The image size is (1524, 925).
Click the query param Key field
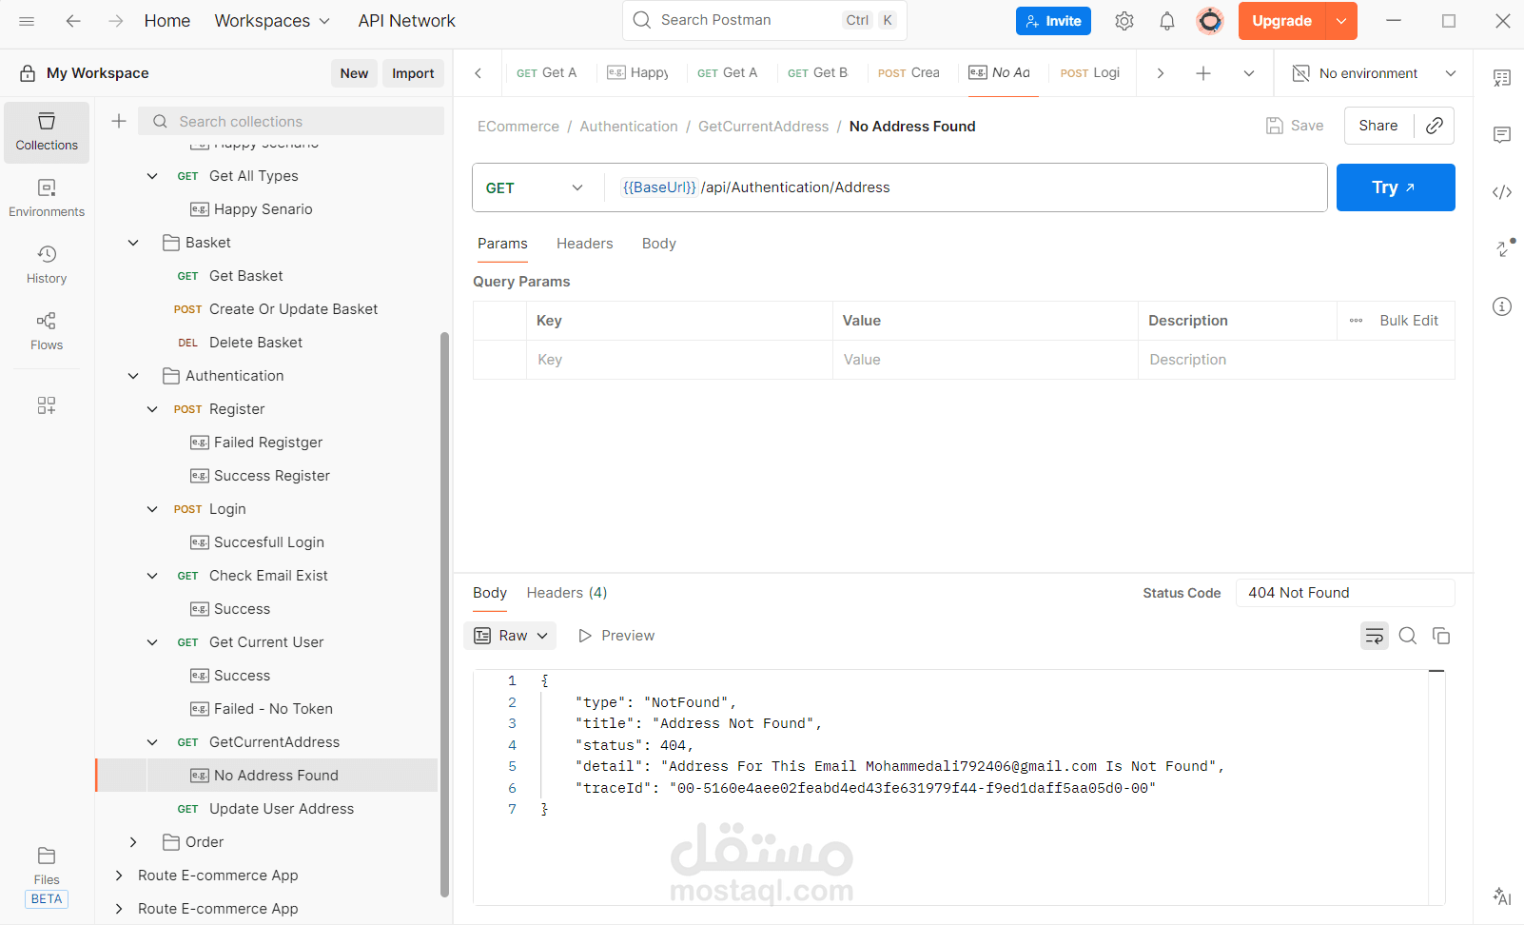coord(679,360)
